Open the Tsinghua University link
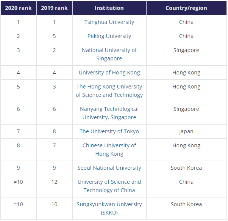This screenshot has width=228, height=221. click(109, 22)
